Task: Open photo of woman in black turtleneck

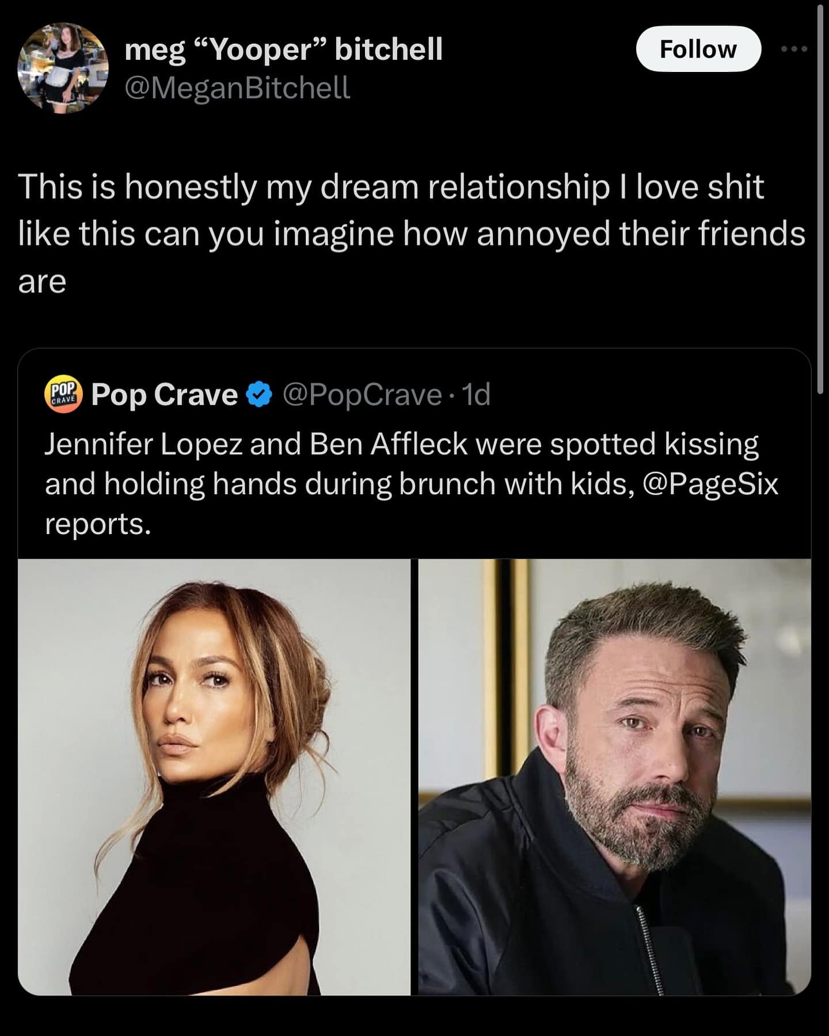Action: click(214, 777)
